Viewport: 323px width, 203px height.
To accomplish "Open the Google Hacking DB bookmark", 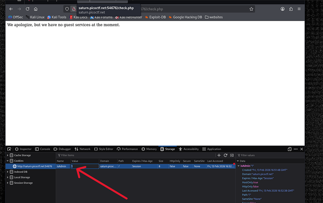I will click(185, 17).
